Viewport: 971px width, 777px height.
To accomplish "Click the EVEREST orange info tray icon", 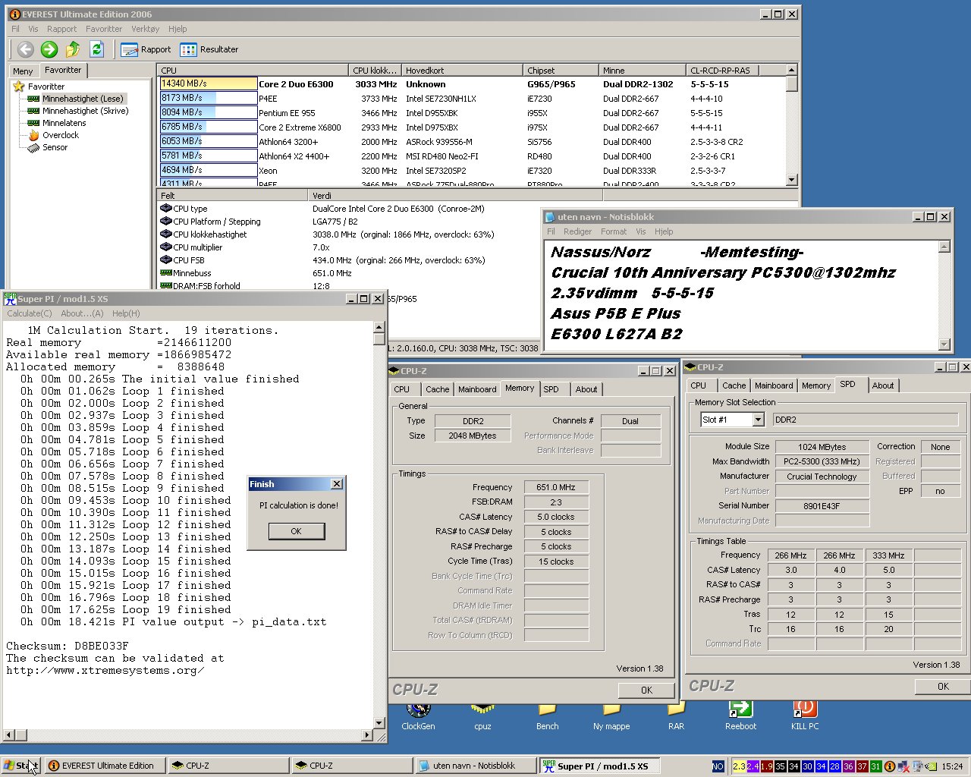I will tap(890, 766).
